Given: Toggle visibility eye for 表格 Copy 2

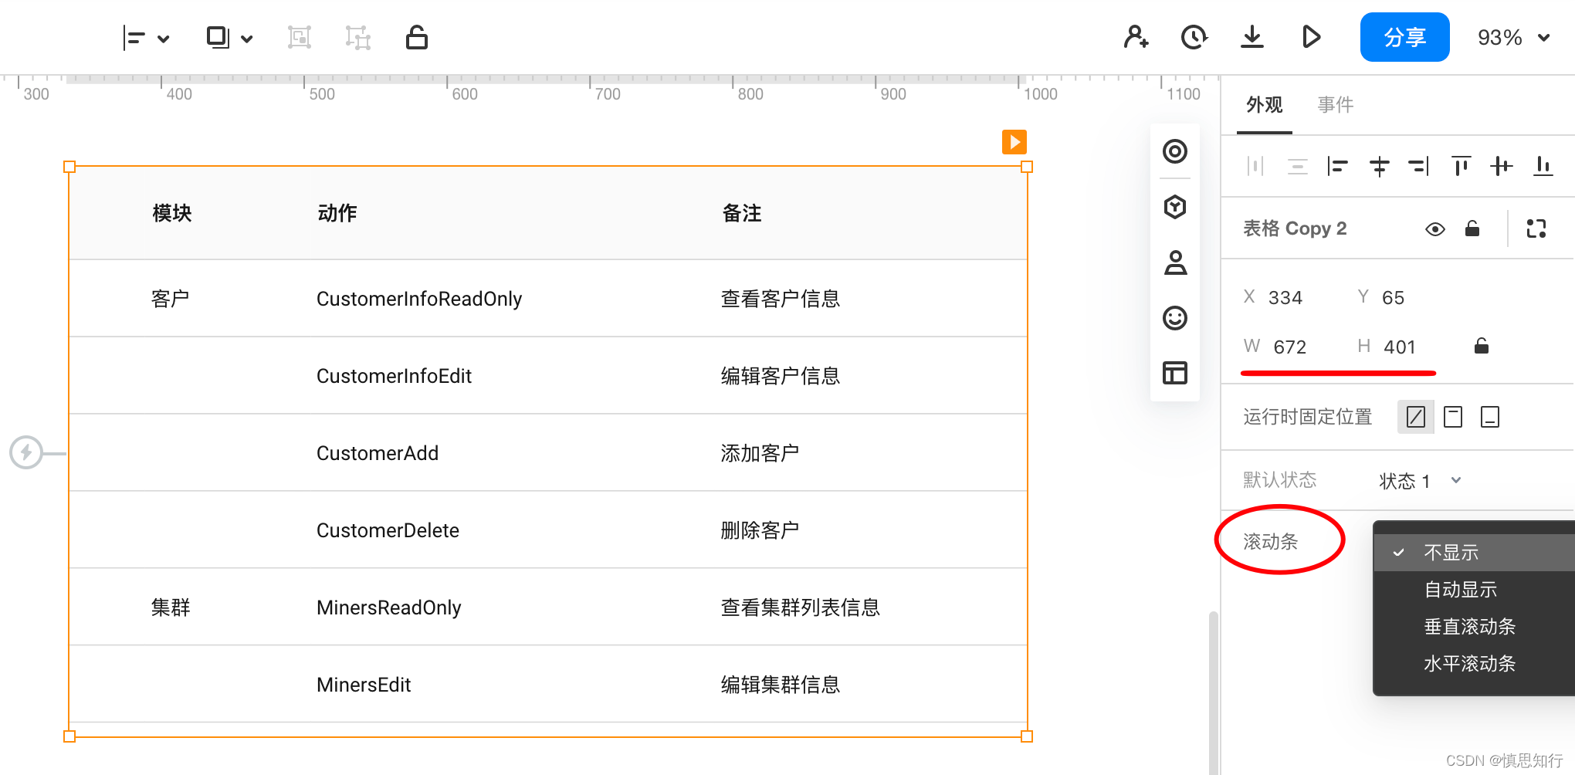Looking at the screenshot, I should 1435,229.
